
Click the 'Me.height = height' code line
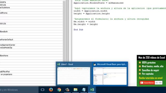(86, 24)
